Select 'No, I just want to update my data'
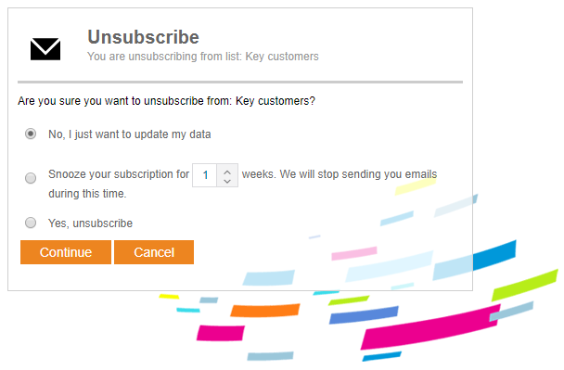Screen dimensions: 564x370 pyautogui.click(x=31, y=134)
